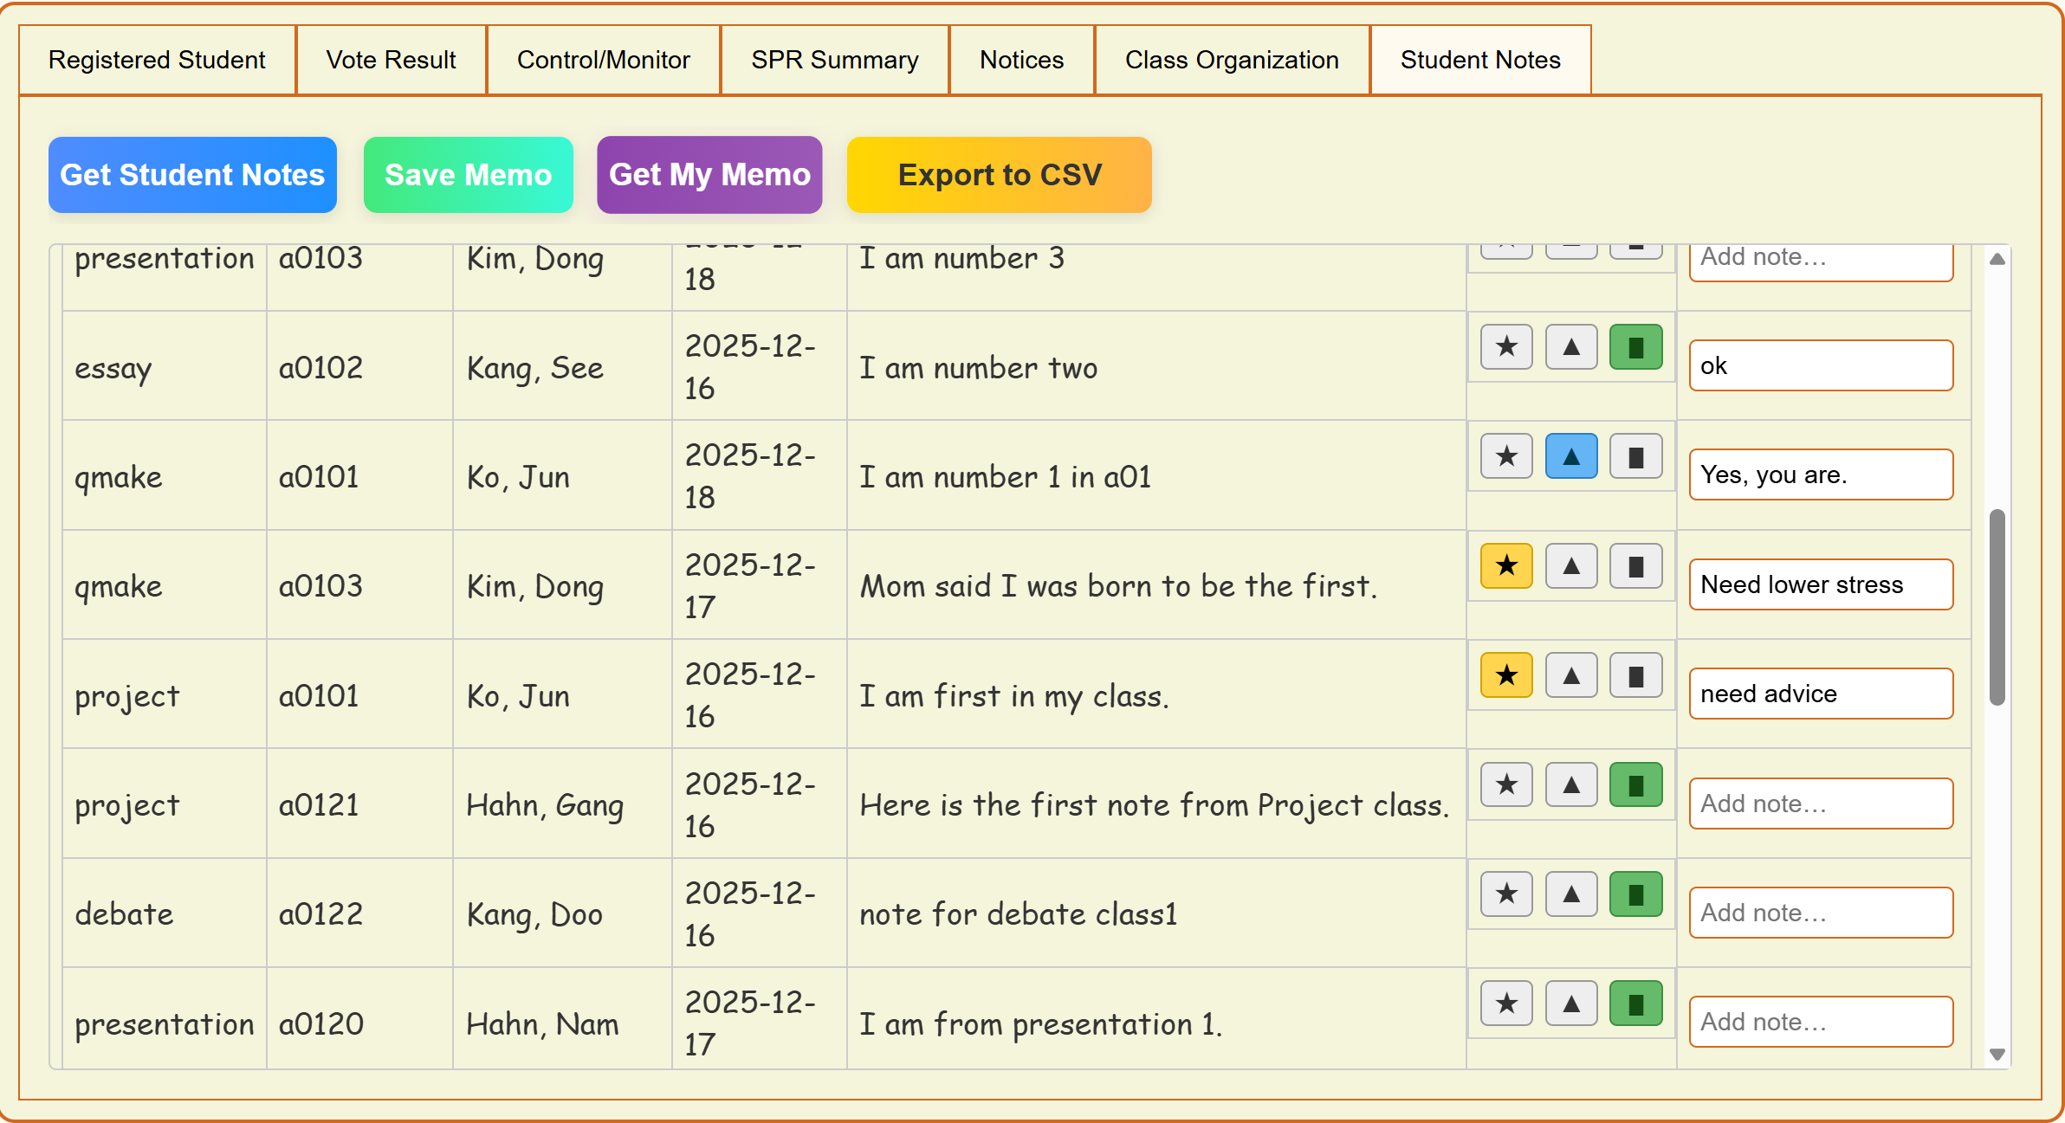This screenshot has width=2065, height=1123.
Task: Toggle yellow star on project Ko, Jun row
Action: [x=1506, y=675]
